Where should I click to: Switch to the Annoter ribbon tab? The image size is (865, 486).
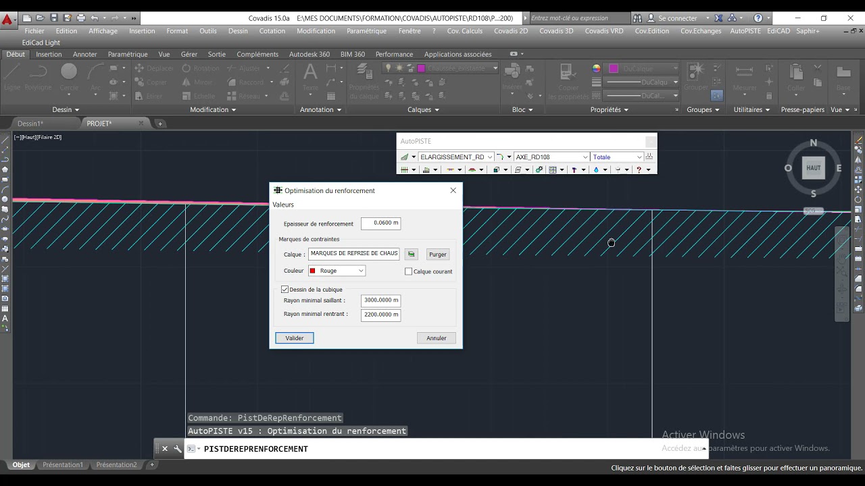[x=85, y=54]
